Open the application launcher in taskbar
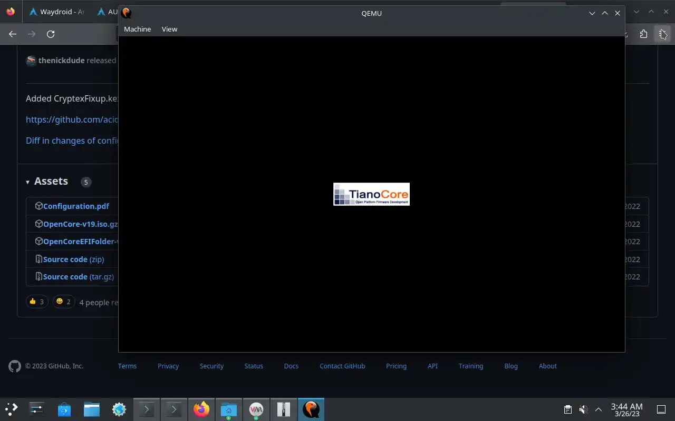Image resolution: width=675 pixels, height=421 pixels. click(x=12, y=409)
